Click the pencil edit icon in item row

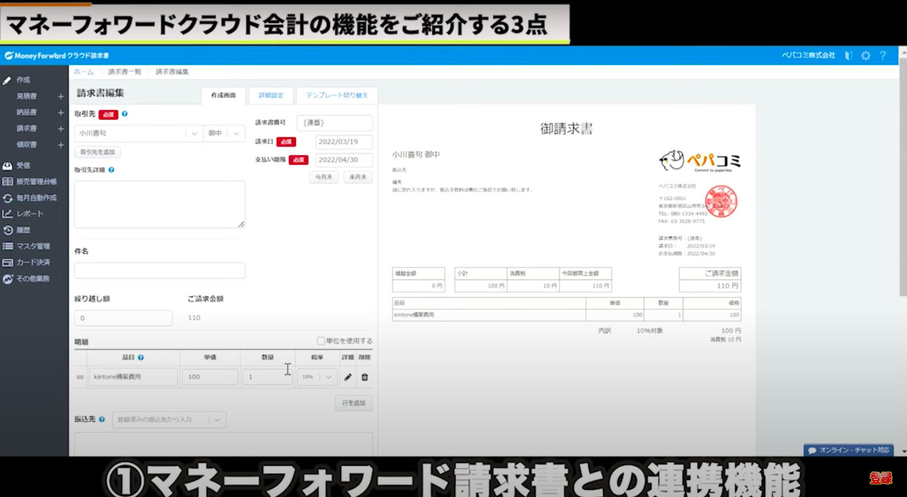click(x=348, y=377)
